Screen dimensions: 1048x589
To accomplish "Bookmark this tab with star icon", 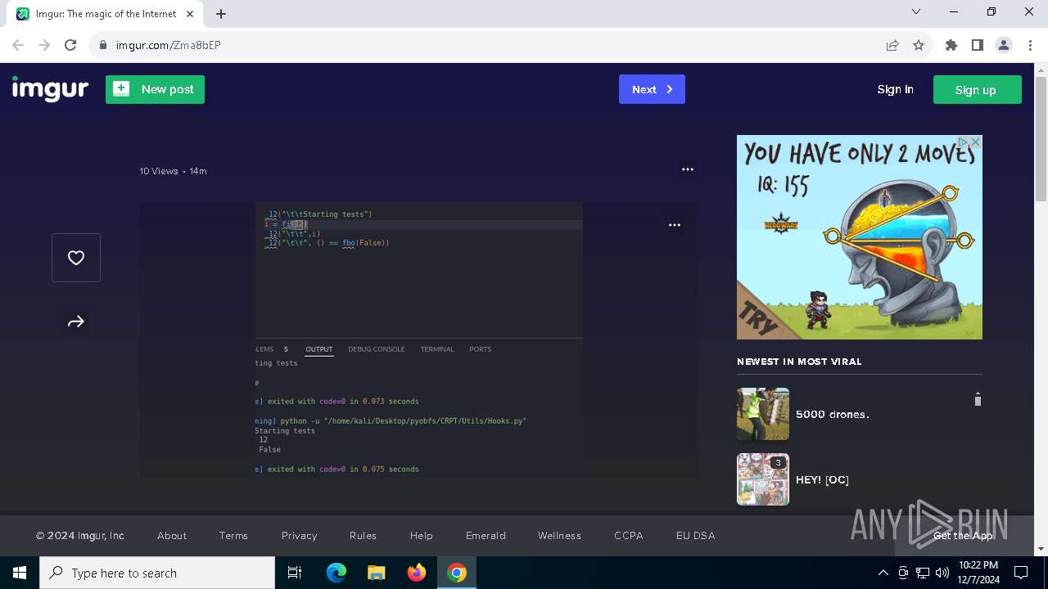I will pos(919,45).
